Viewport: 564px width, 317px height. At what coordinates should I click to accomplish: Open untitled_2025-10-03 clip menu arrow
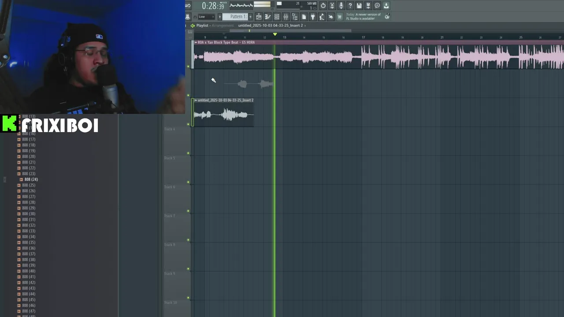pos(196,100)
